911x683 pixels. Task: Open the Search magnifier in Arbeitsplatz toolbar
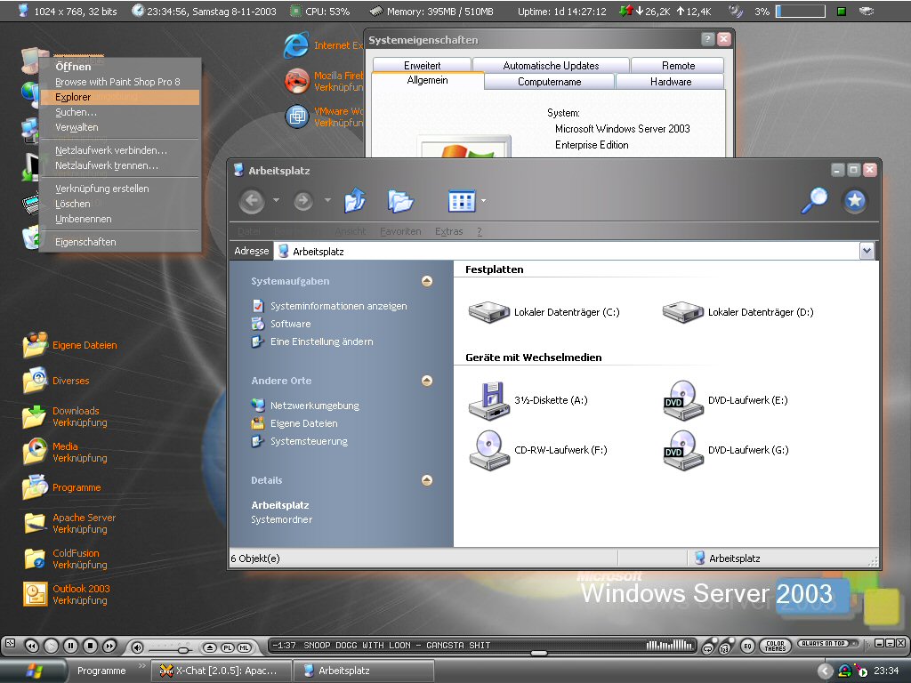(x=814, y=201)
